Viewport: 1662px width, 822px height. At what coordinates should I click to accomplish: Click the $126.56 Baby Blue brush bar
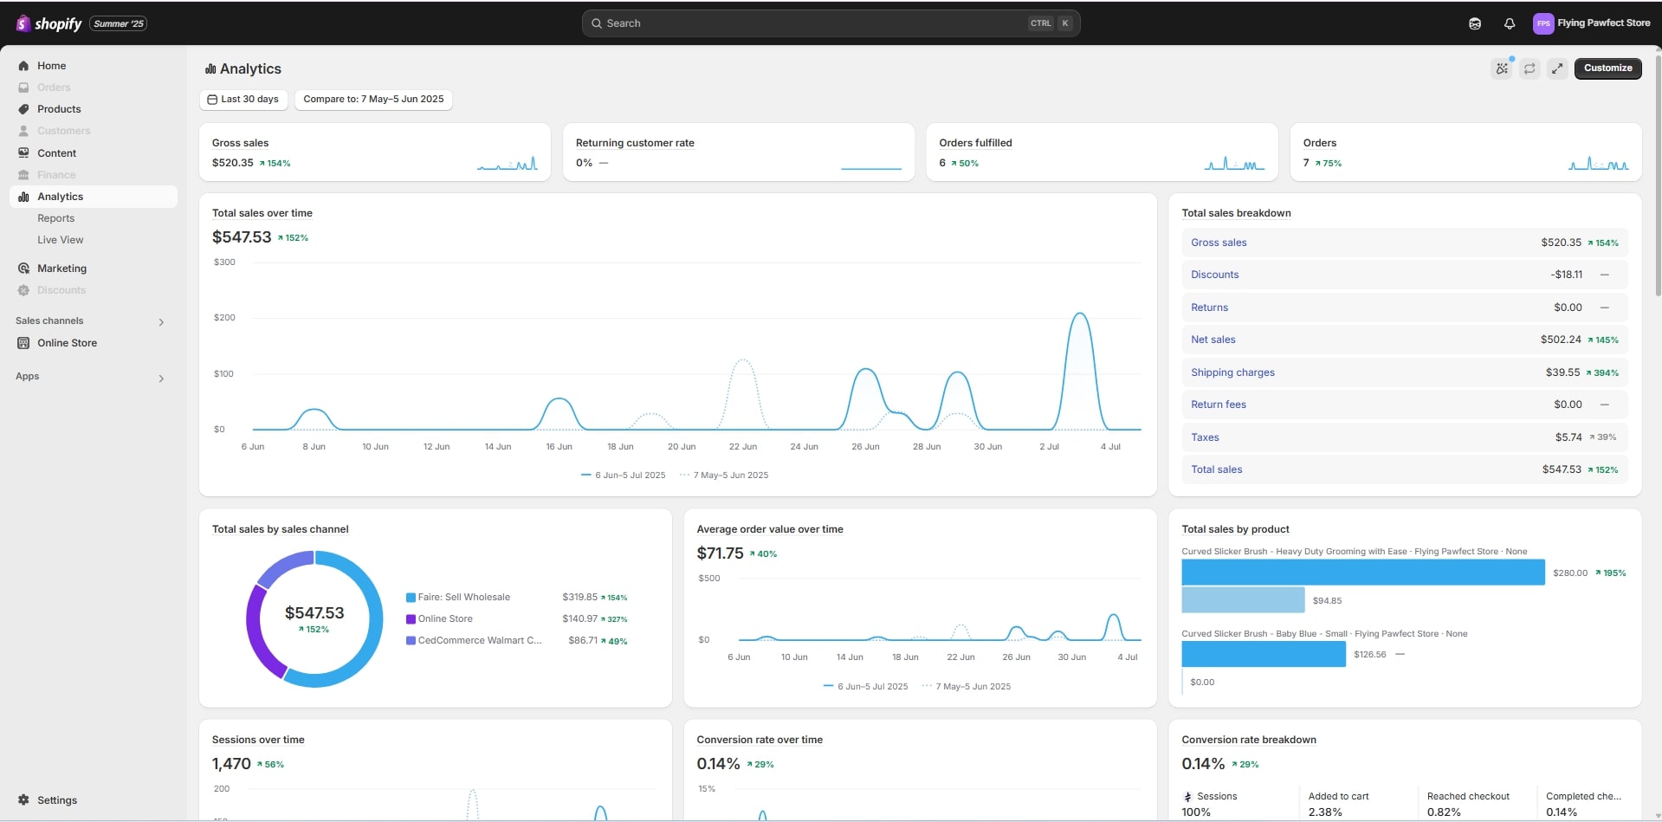point(1264,654)
